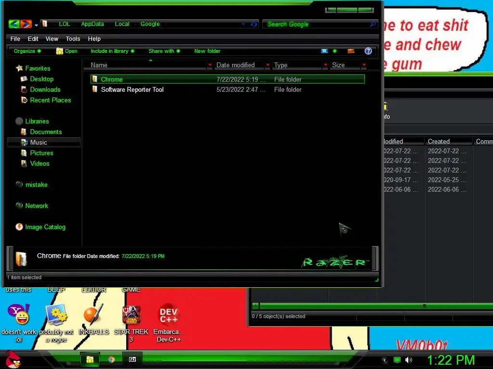493x369 pixels.
Task: Open Downloads in navigation pane
Action: [x=40, y=89]
